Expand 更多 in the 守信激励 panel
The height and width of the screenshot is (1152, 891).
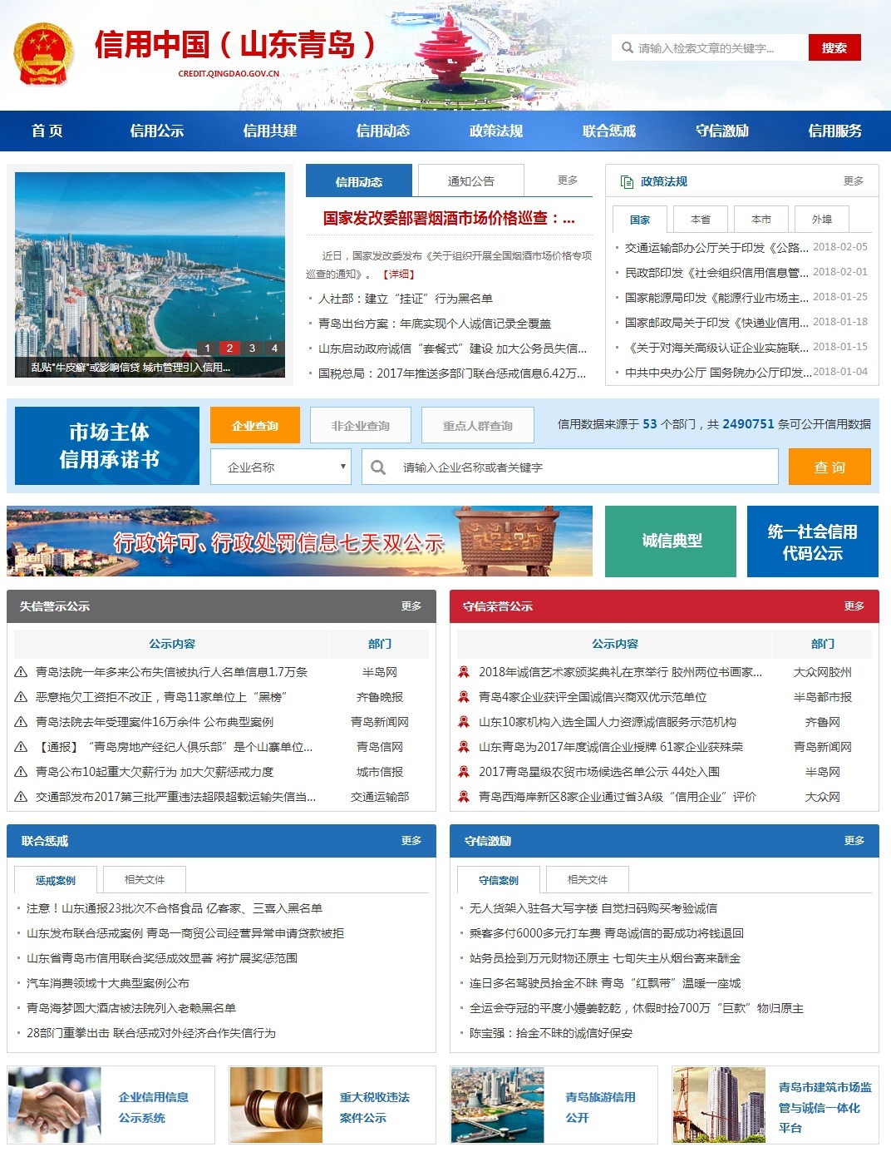[x=854, y=841]
